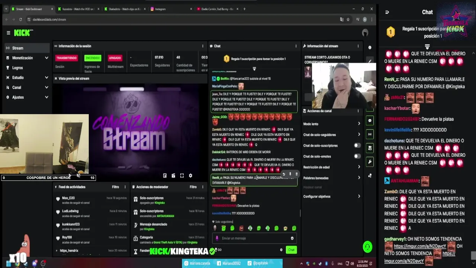
Task: Expand Ajustes sidebar section
Action: (x=46, y=97)
